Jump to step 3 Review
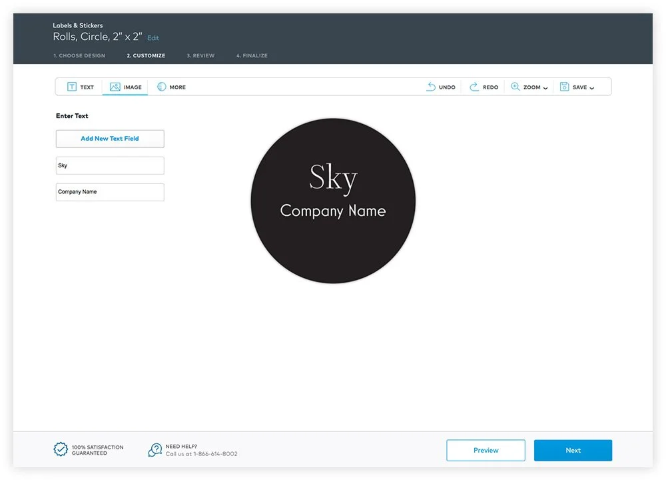Viewport: 666px width, 482px height. 200,56
